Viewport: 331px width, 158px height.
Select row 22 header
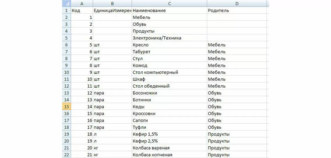[66, 155]
